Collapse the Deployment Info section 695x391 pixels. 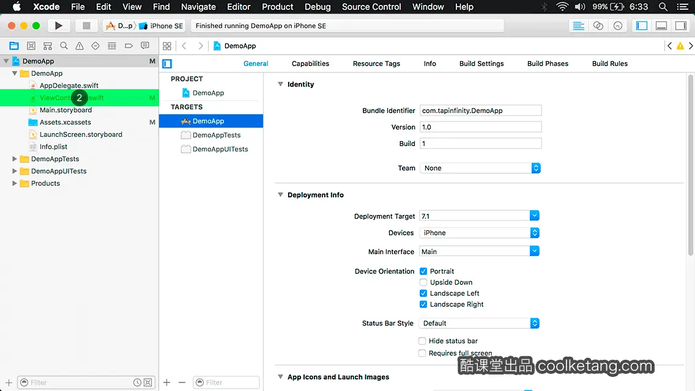point(280,194)
